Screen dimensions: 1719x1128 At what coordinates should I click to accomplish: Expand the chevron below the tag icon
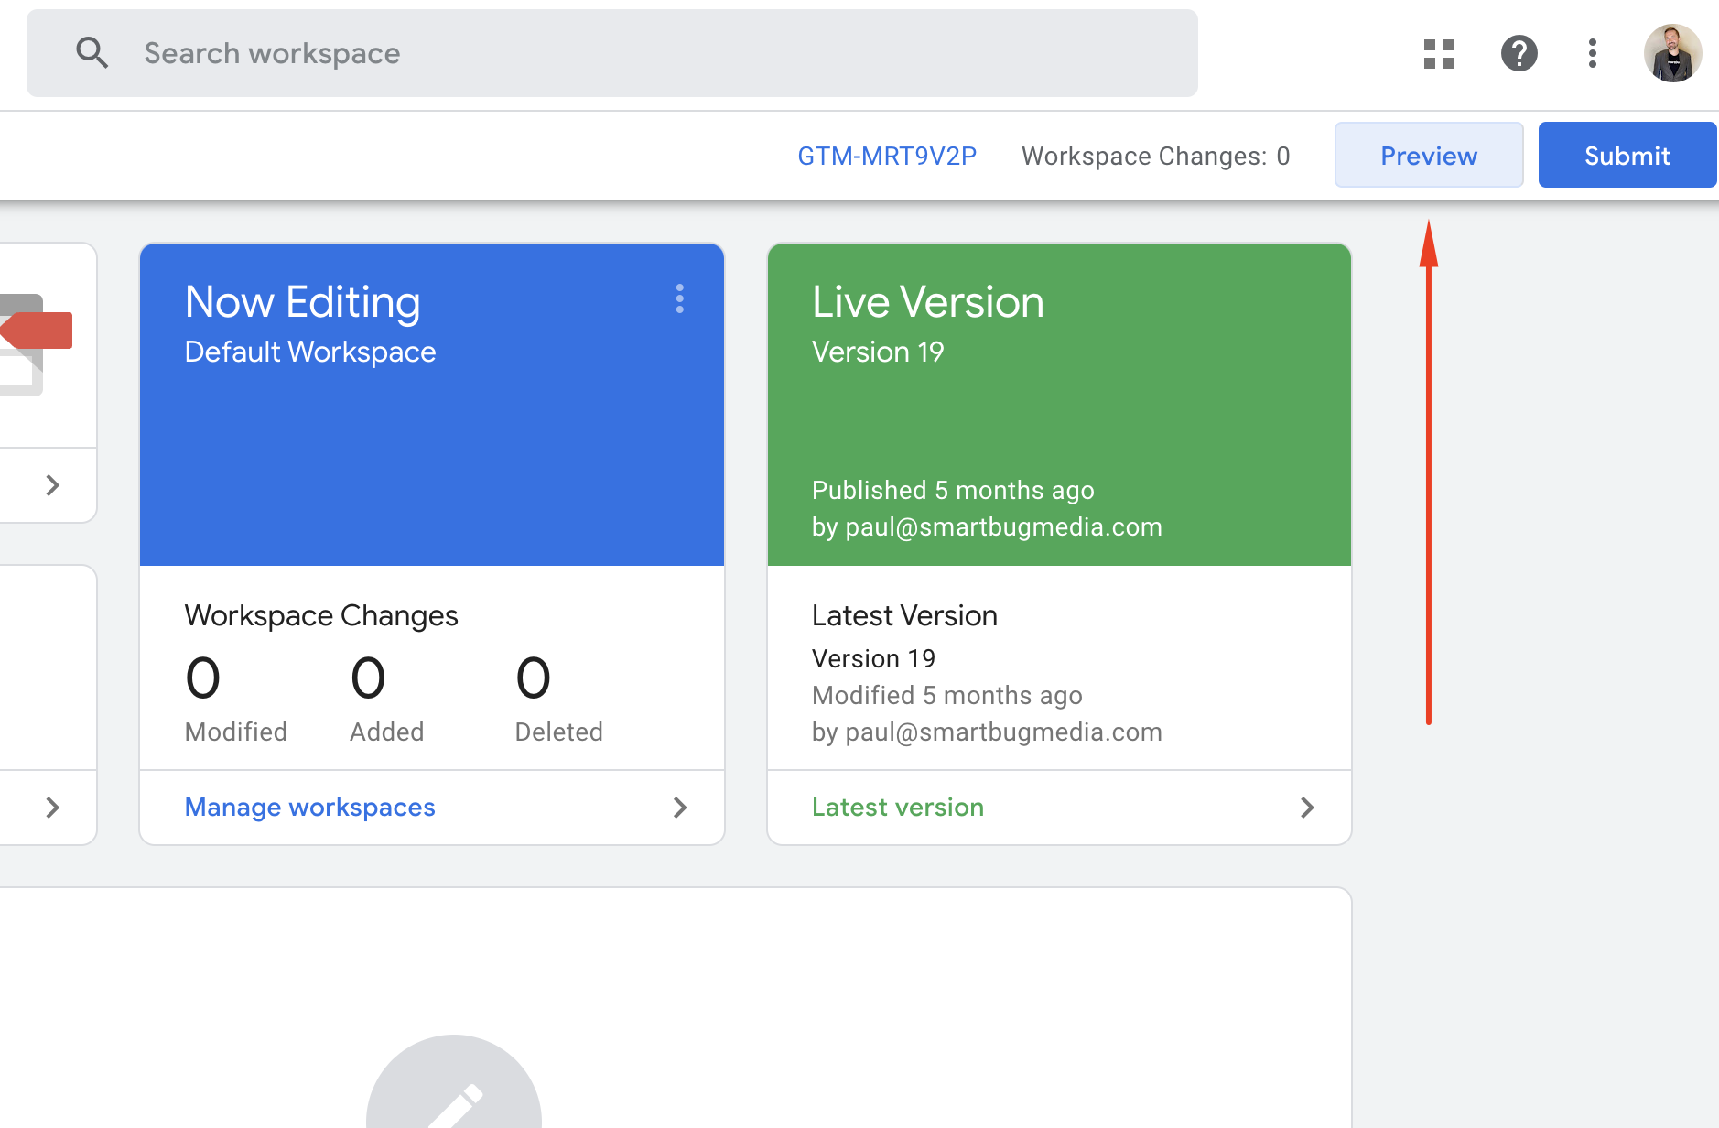(52, 485)
